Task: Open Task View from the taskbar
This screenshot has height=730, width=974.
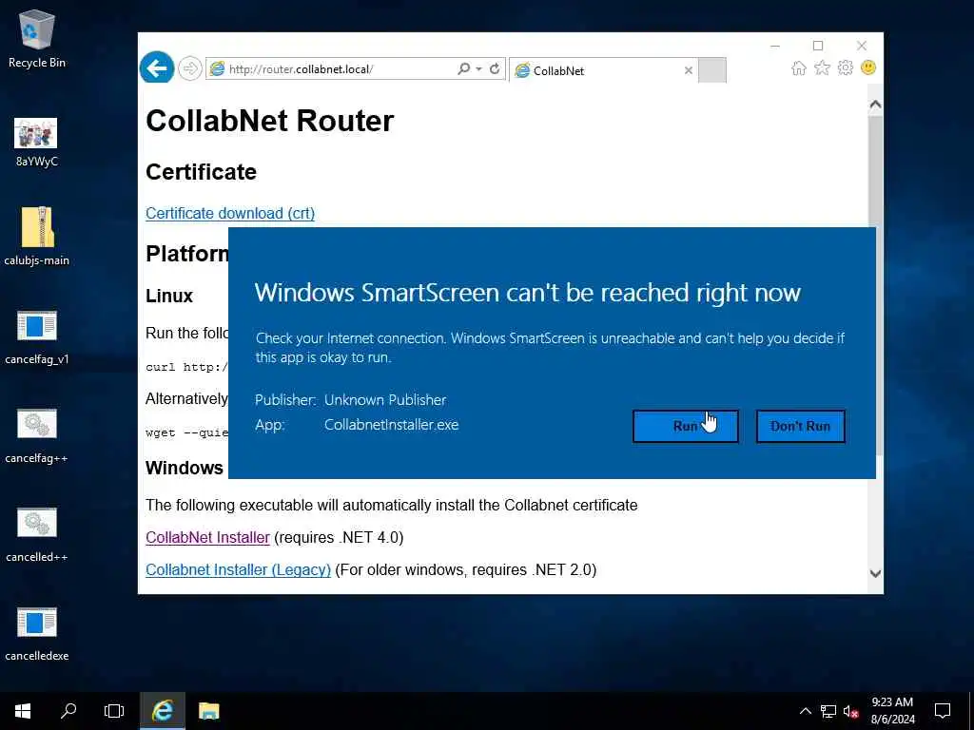Action: click(x=114, y=711)
